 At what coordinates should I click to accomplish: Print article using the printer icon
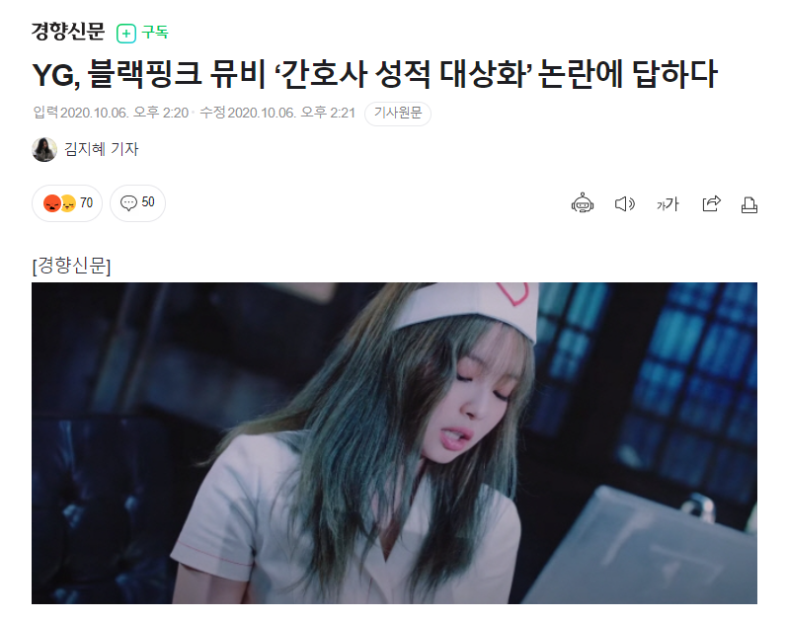click(x=748, y=204)
